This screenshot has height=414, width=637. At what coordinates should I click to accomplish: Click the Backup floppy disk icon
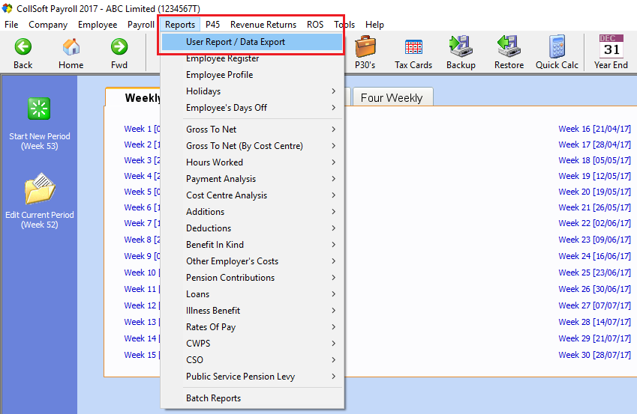tap(461, 47)
